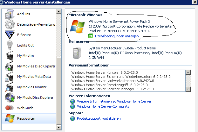The height and width of the screenshot is (132, 198).
Task: Select My Movies Monitor entry
Action: 29,87
